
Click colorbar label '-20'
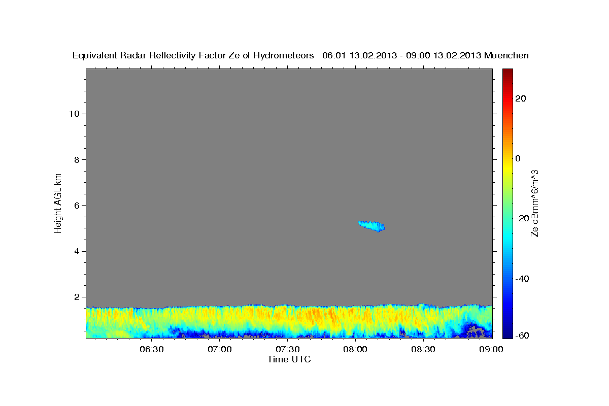point(523,218)
